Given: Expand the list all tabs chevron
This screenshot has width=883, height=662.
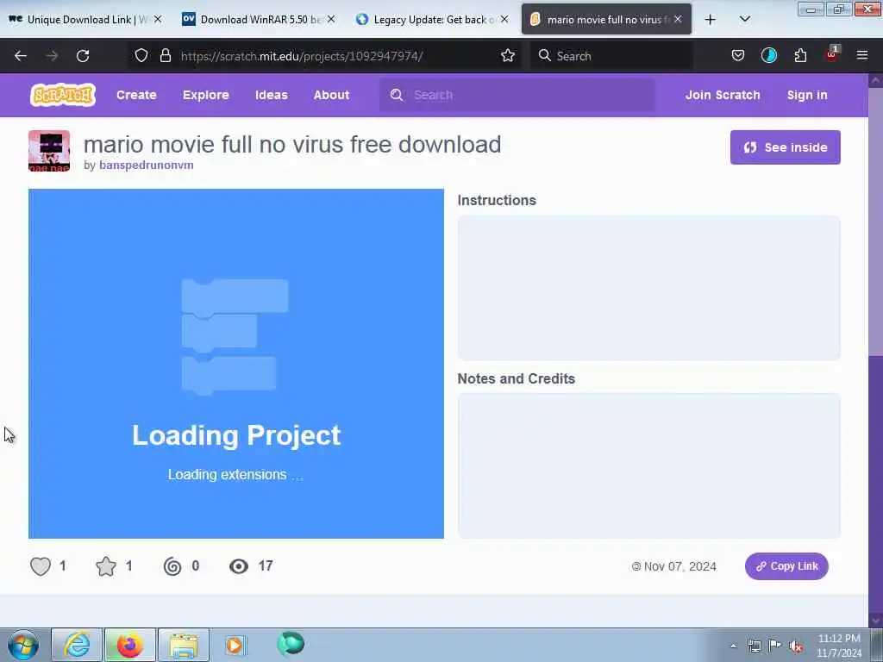Looking at the screenshot, I should tap(744, 19).
